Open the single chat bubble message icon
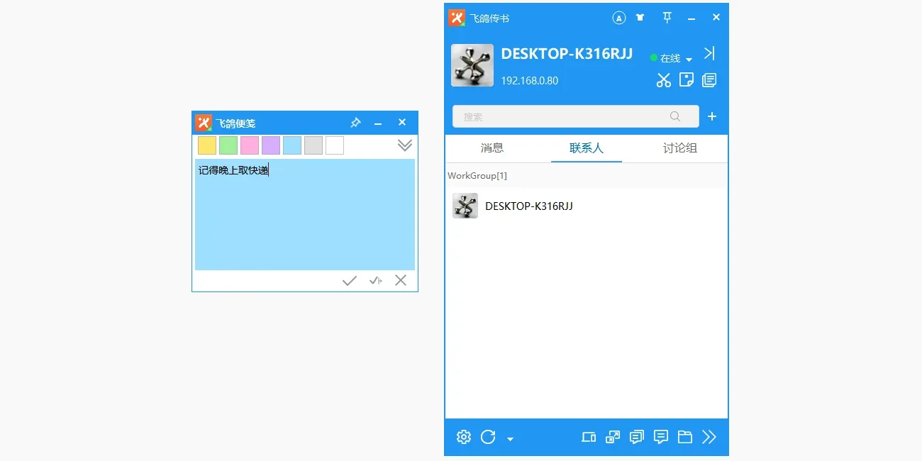This screenshot has width=922, height=461. (661, 437)
